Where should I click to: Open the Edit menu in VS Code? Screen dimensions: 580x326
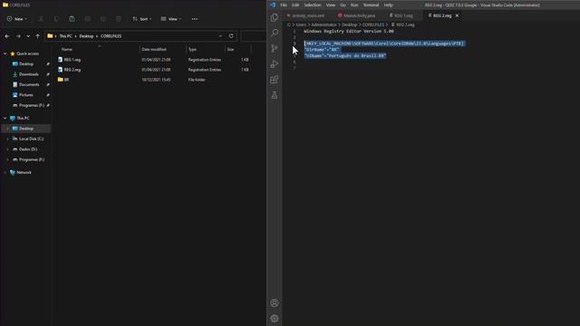(295, 5)
